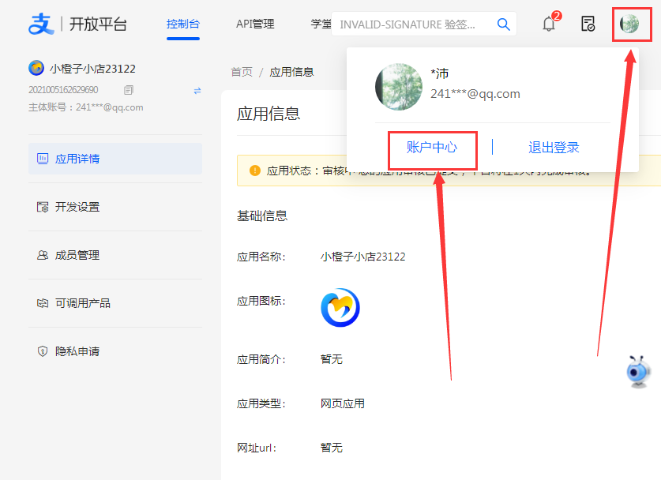
Task: Open the work order icon beside the bell
Action: tap(588, 24)
